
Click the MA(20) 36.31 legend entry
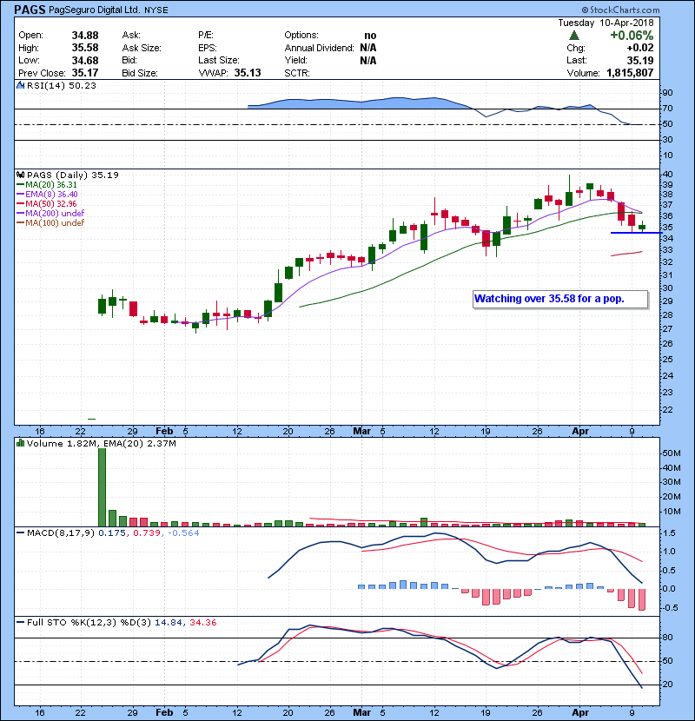coord(47,185)
